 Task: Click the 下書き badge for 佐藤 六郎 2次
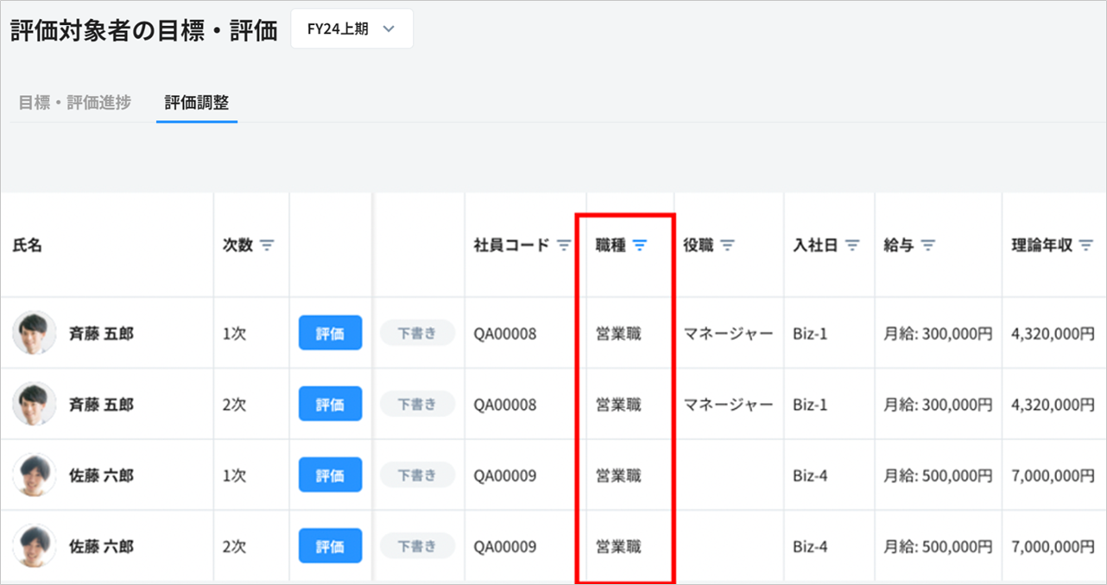click(417, 546)
